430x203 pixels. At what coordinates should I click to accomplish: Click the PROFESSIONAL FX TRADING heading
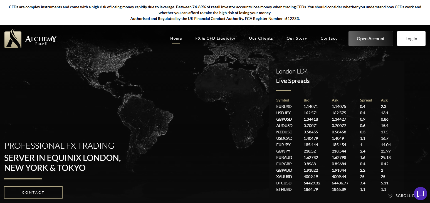59,146
